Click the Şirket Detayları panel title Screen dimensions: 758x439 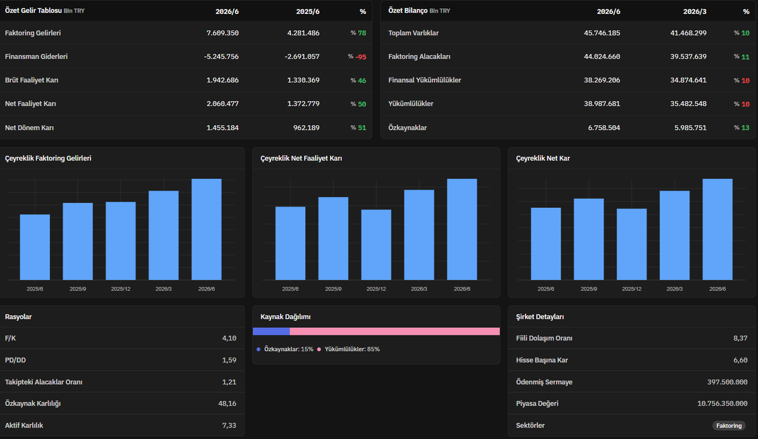540,317
